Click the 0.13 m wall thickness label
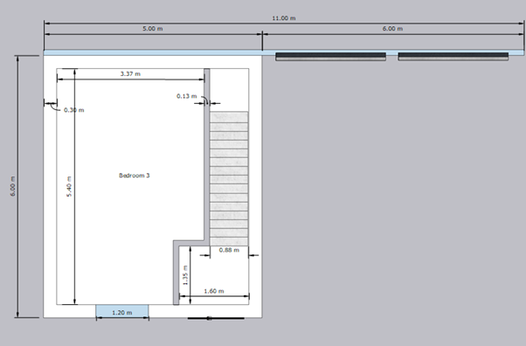This screenshot has width=526, height=346. pos(186,96)
